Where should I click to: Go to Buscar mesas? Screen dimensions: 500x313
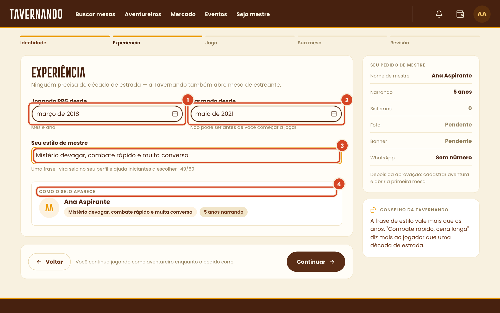tap(95, 14)
